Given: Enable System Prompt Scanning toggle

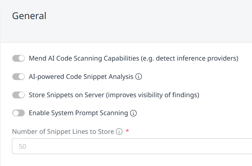Looking at the screenshot, I should pos(18,113).
